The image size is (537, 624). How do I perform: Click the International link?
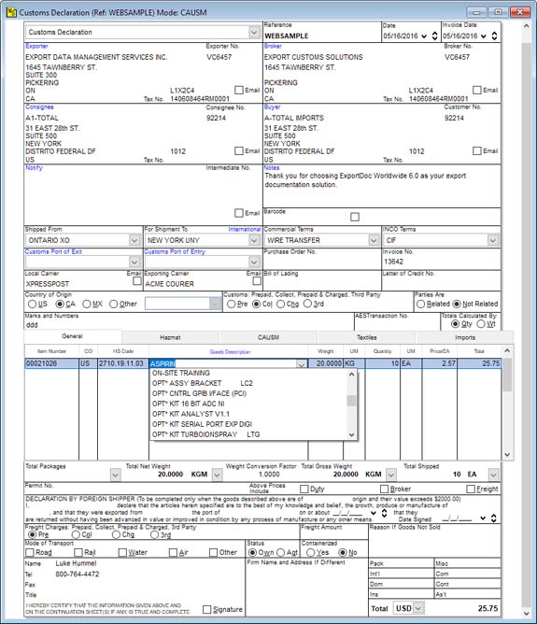245,229
